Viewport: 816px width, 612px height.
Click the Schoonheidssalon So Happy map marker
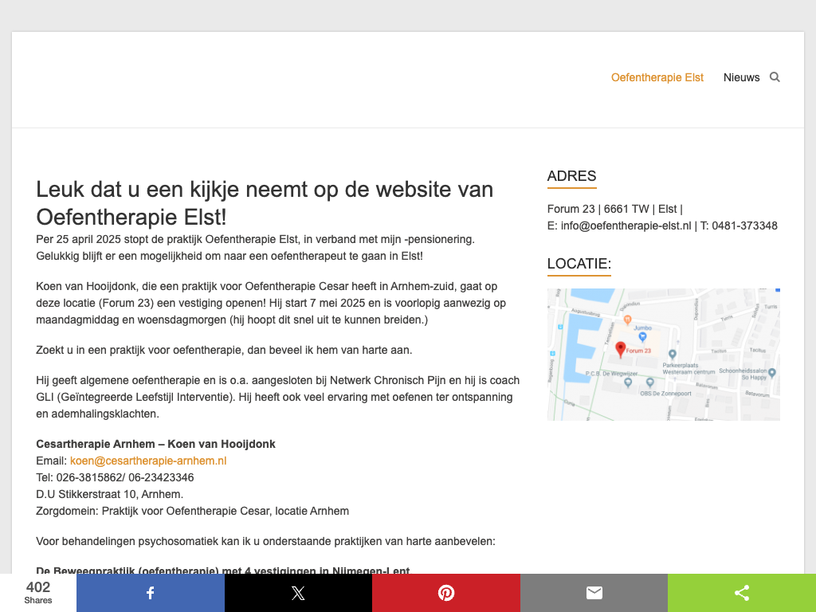tap(771, 372)
